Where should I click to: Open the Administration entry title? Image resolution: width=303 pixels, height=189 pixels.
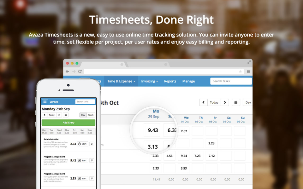[x=51, y=139]
